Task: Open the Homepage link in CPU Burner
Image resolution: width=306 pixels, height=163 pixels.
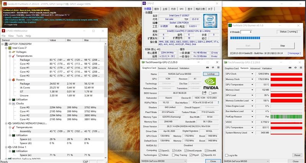Action: (x=294, y=53)
